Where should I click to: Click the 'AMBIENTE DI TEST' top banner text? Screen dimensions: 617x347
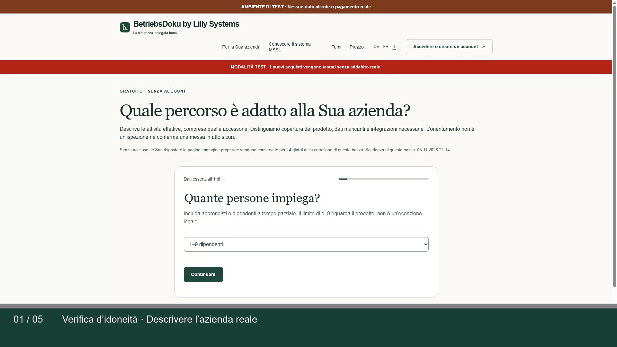click(306, 7)
